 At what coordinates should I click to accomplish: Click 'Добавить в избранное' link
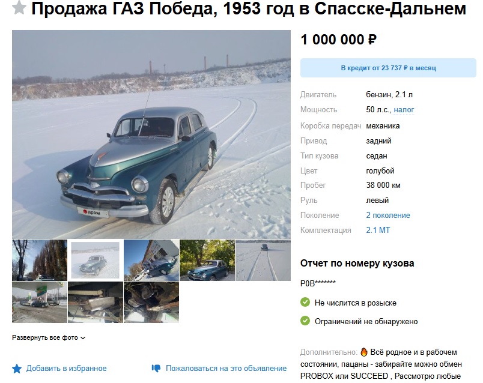click(x=66, y=368)
